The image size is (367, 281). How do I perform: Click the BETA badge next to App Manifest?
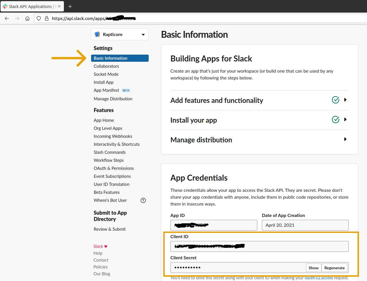tap(126, 90)
